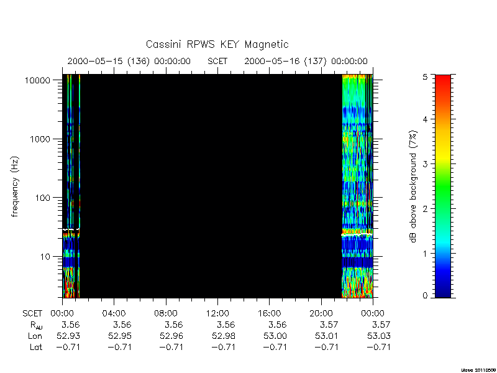Click the "16:00" time tick label

(x=269, y=313)
